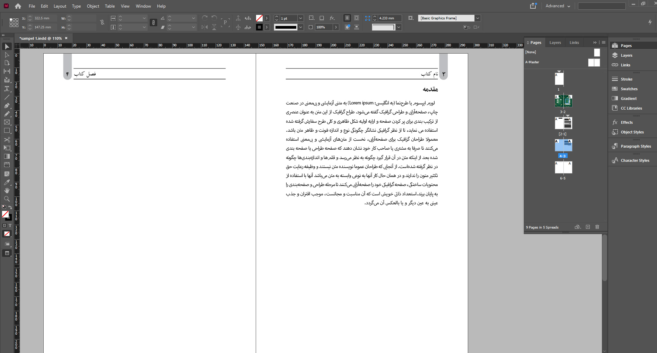
Task: Expand the Advanced workspace switcher
Action: coord(558,6)
